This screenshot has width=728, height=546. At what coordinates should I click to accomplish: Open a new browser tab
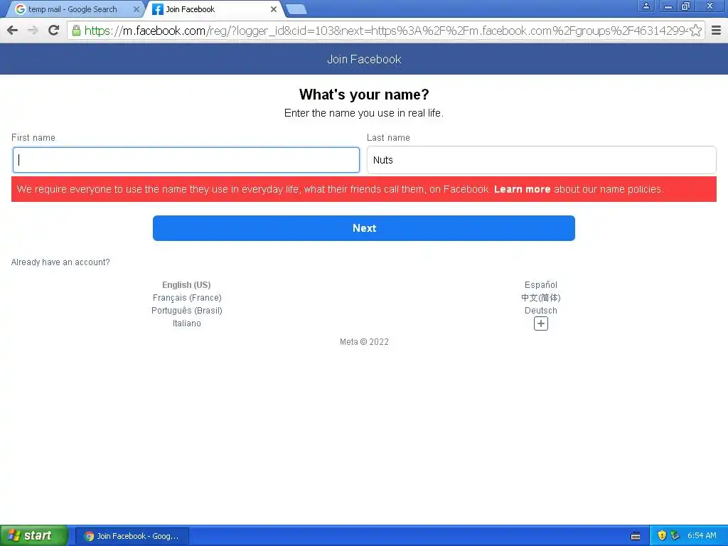click(296, 9)
